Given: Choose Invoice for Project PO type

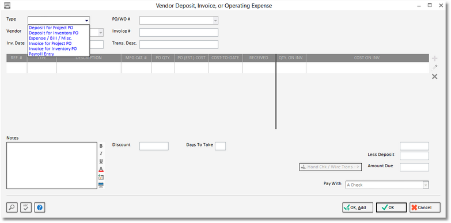Looking at the screenshot, I should [x=50, y=44].
